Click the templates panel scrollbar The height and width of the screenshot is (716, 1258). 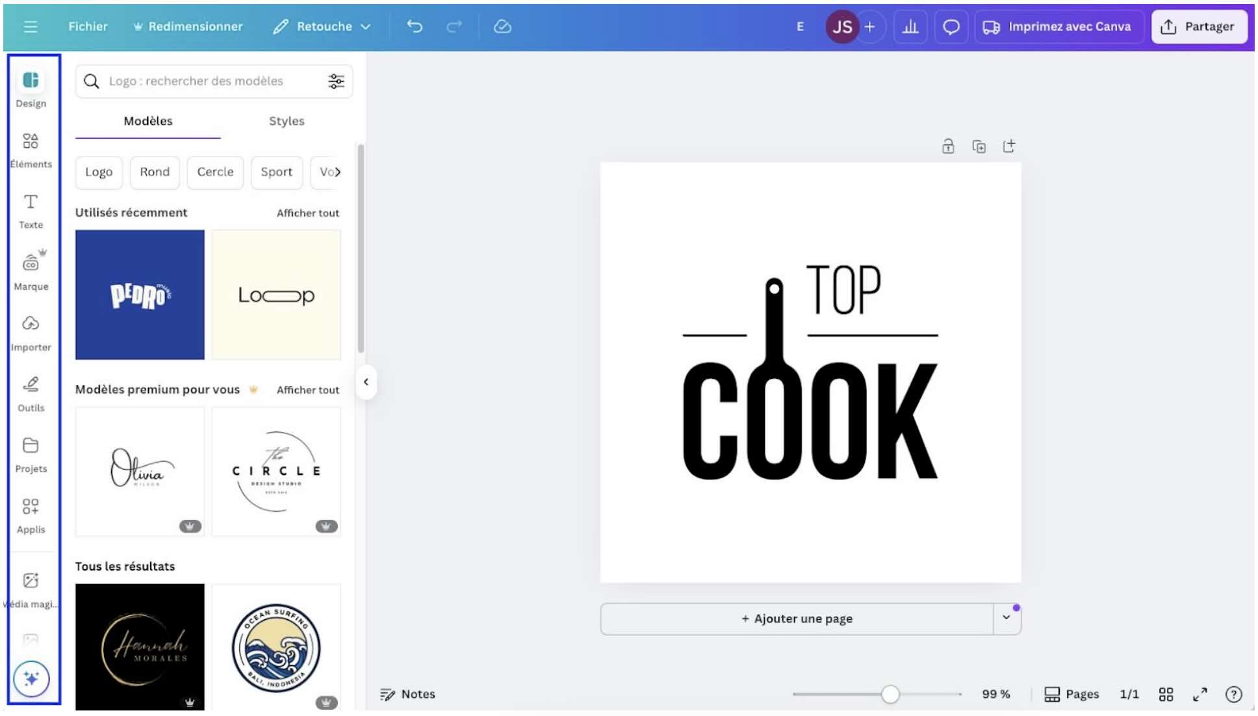point(361,248)
